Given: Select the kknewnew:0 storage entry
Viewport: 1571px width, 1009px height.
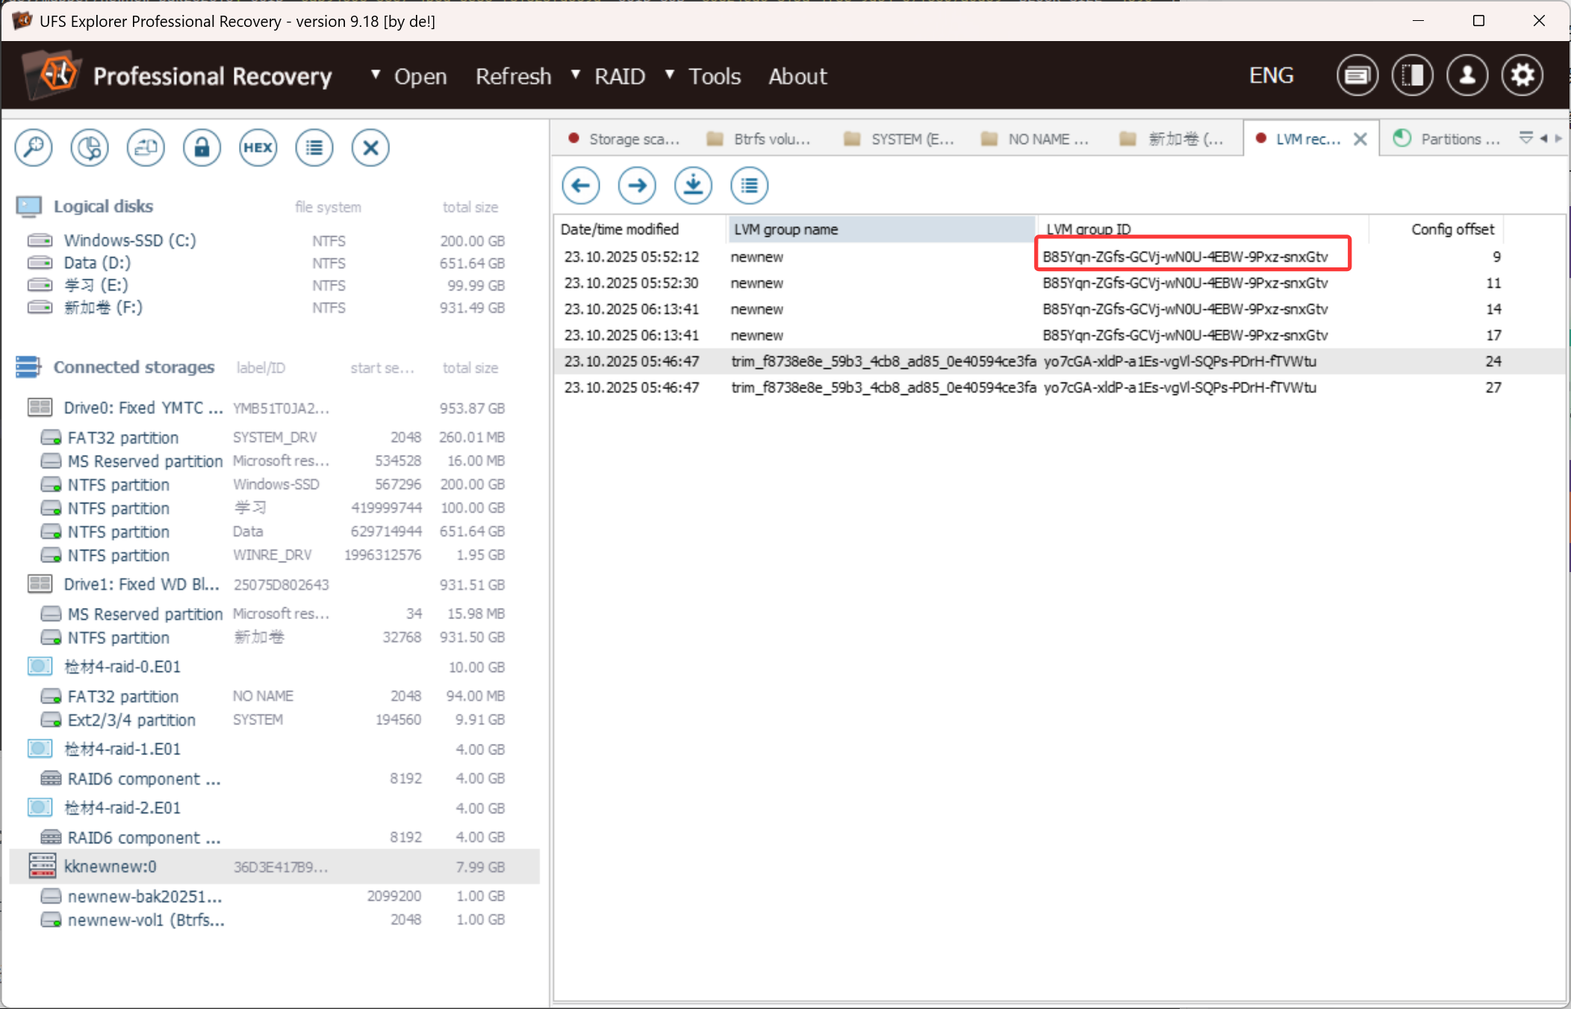Looking at the screenshot, I should (111, 866).
